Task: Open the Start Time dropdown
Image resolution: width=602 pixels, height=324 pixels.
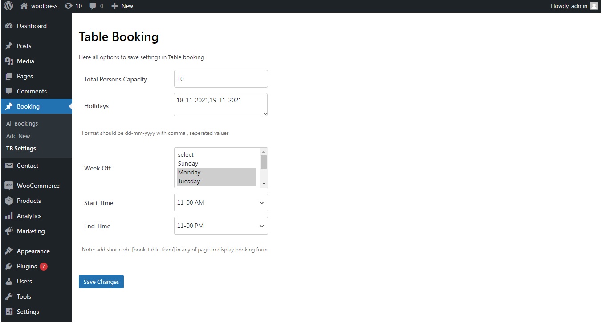Action: [220, 202]
